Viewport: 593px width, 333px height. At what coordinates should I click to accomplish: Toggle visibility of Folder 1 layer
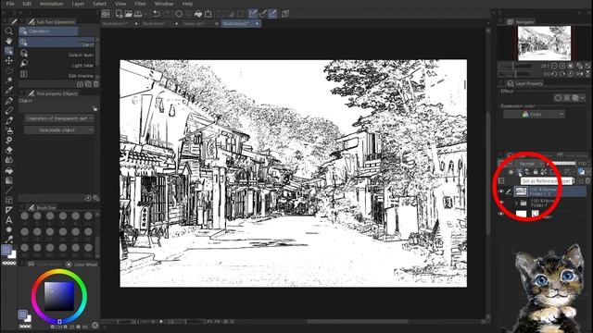pyautogui.click(x=501, y=203)
